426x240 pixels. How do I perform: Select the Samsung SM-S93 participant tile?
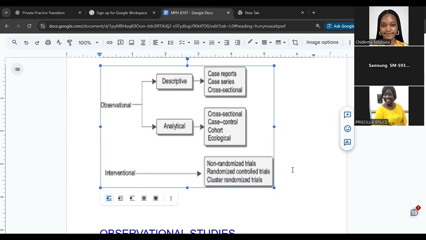click(x=389, y=66)
